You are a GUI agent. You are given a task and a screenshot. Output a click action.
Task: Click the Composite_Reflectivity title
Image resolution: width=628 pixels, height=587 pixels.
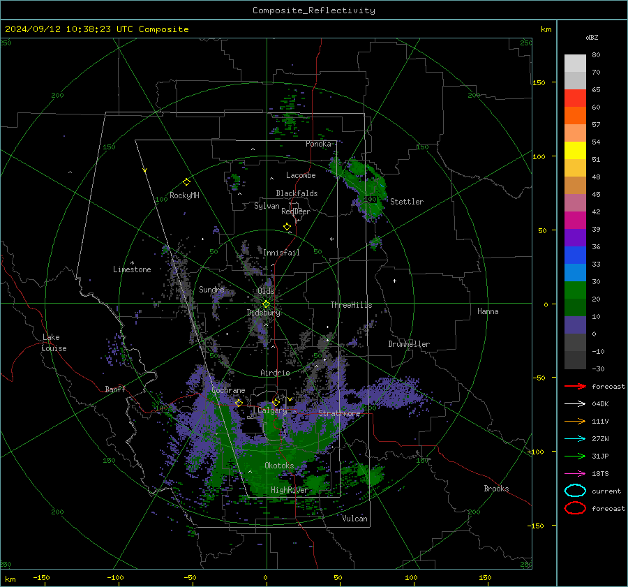314,10
